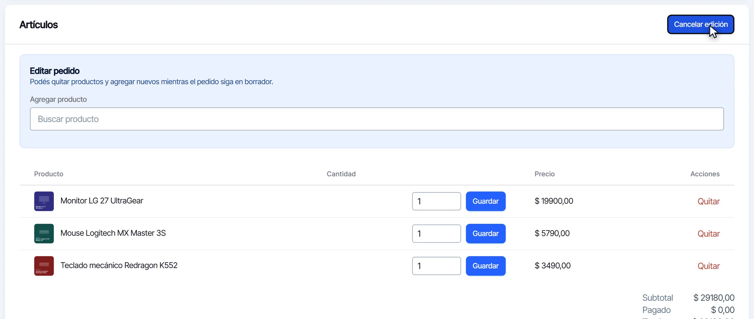Click the Acciones column header
The width and height of the screenshot is (754, 319).
click(x=705, y=174)
